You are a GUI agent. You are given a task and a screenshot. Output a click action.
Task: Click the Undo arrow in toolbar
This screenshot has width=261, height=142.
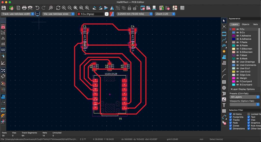pos(37,8)
